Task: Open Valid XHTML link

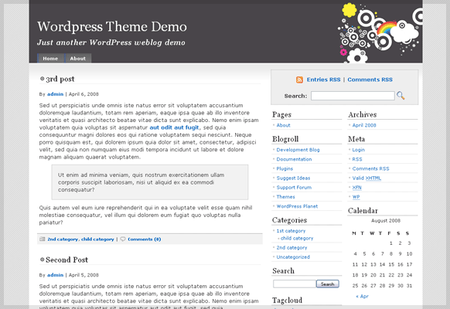Action: coord(366,178)
